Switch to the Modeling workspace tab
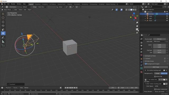Screen dimensions: 169x95 coord(37,4)
